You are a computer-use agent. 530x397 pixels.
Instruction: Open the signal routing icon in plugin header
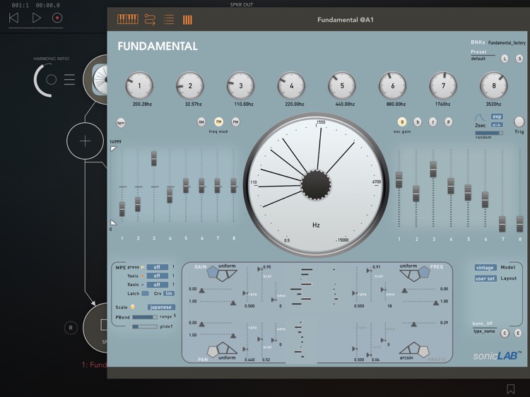pyautogui.click(x=150, y=20)
